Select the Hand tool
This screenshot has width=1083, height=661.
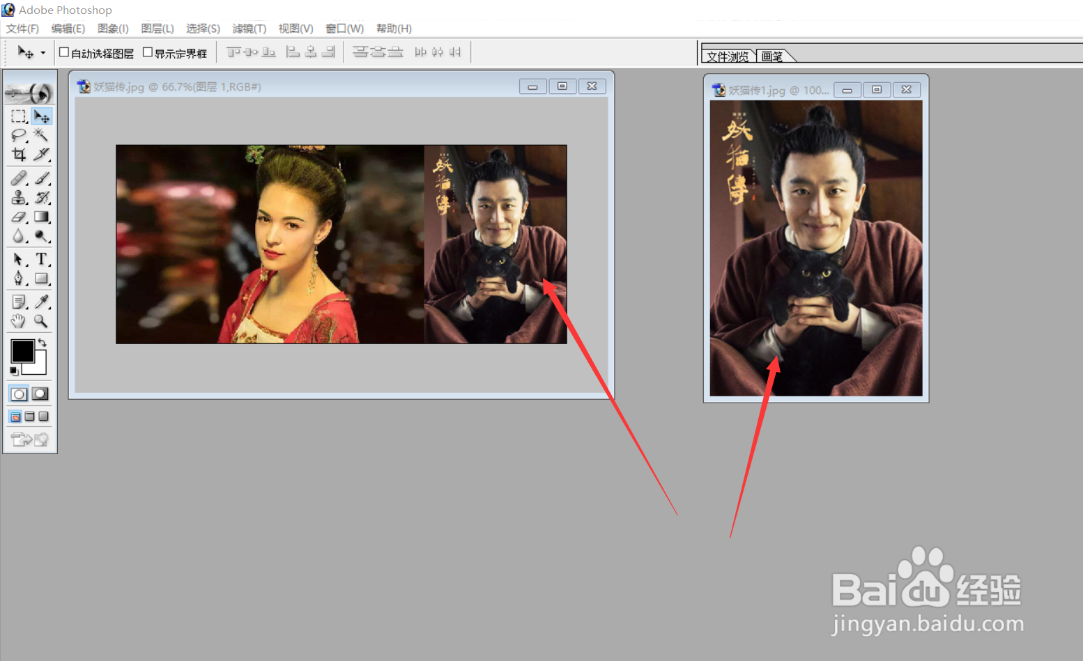tap(19, 321)
